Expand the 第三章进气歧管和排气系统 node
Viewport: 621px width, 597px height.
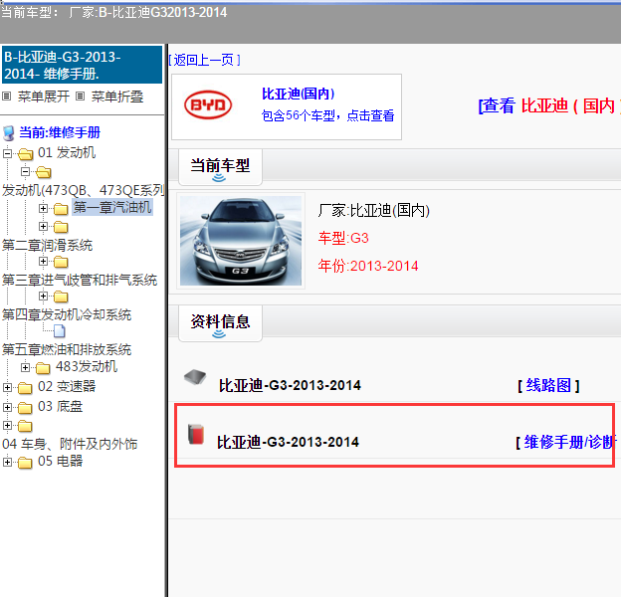pos(43,262)
